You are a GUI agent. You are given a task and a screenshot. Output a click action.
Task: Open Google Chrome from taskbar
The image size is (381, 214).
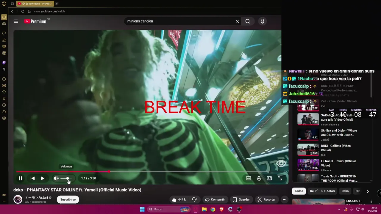coord(213,209)
